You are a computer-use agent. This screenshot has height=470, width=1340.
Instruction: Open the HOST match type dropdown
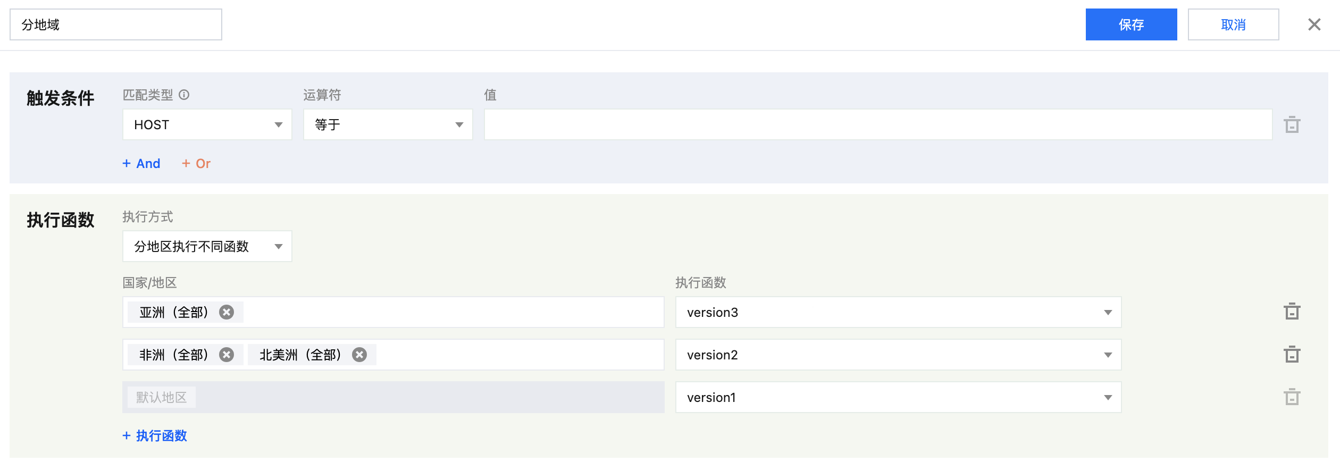(x=207, y=125)
